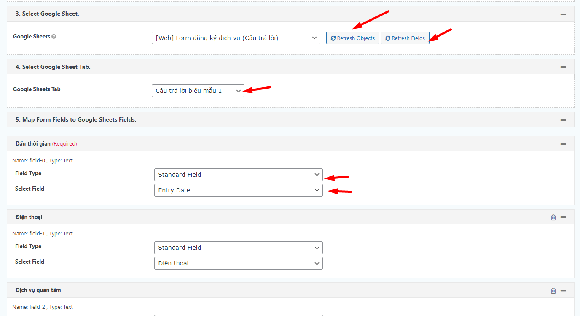Click the 'Điện thoại' panel title

[x=29, y=217]
